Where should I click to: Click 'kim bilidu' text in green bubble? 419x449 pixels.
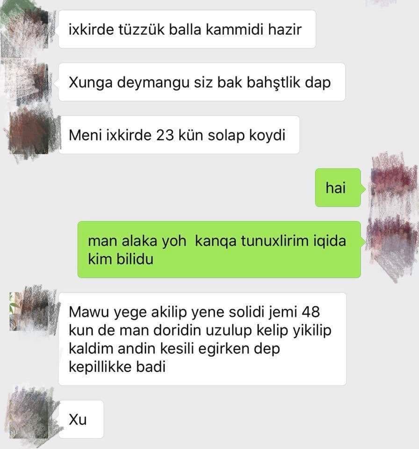click(x=121, y=259)
